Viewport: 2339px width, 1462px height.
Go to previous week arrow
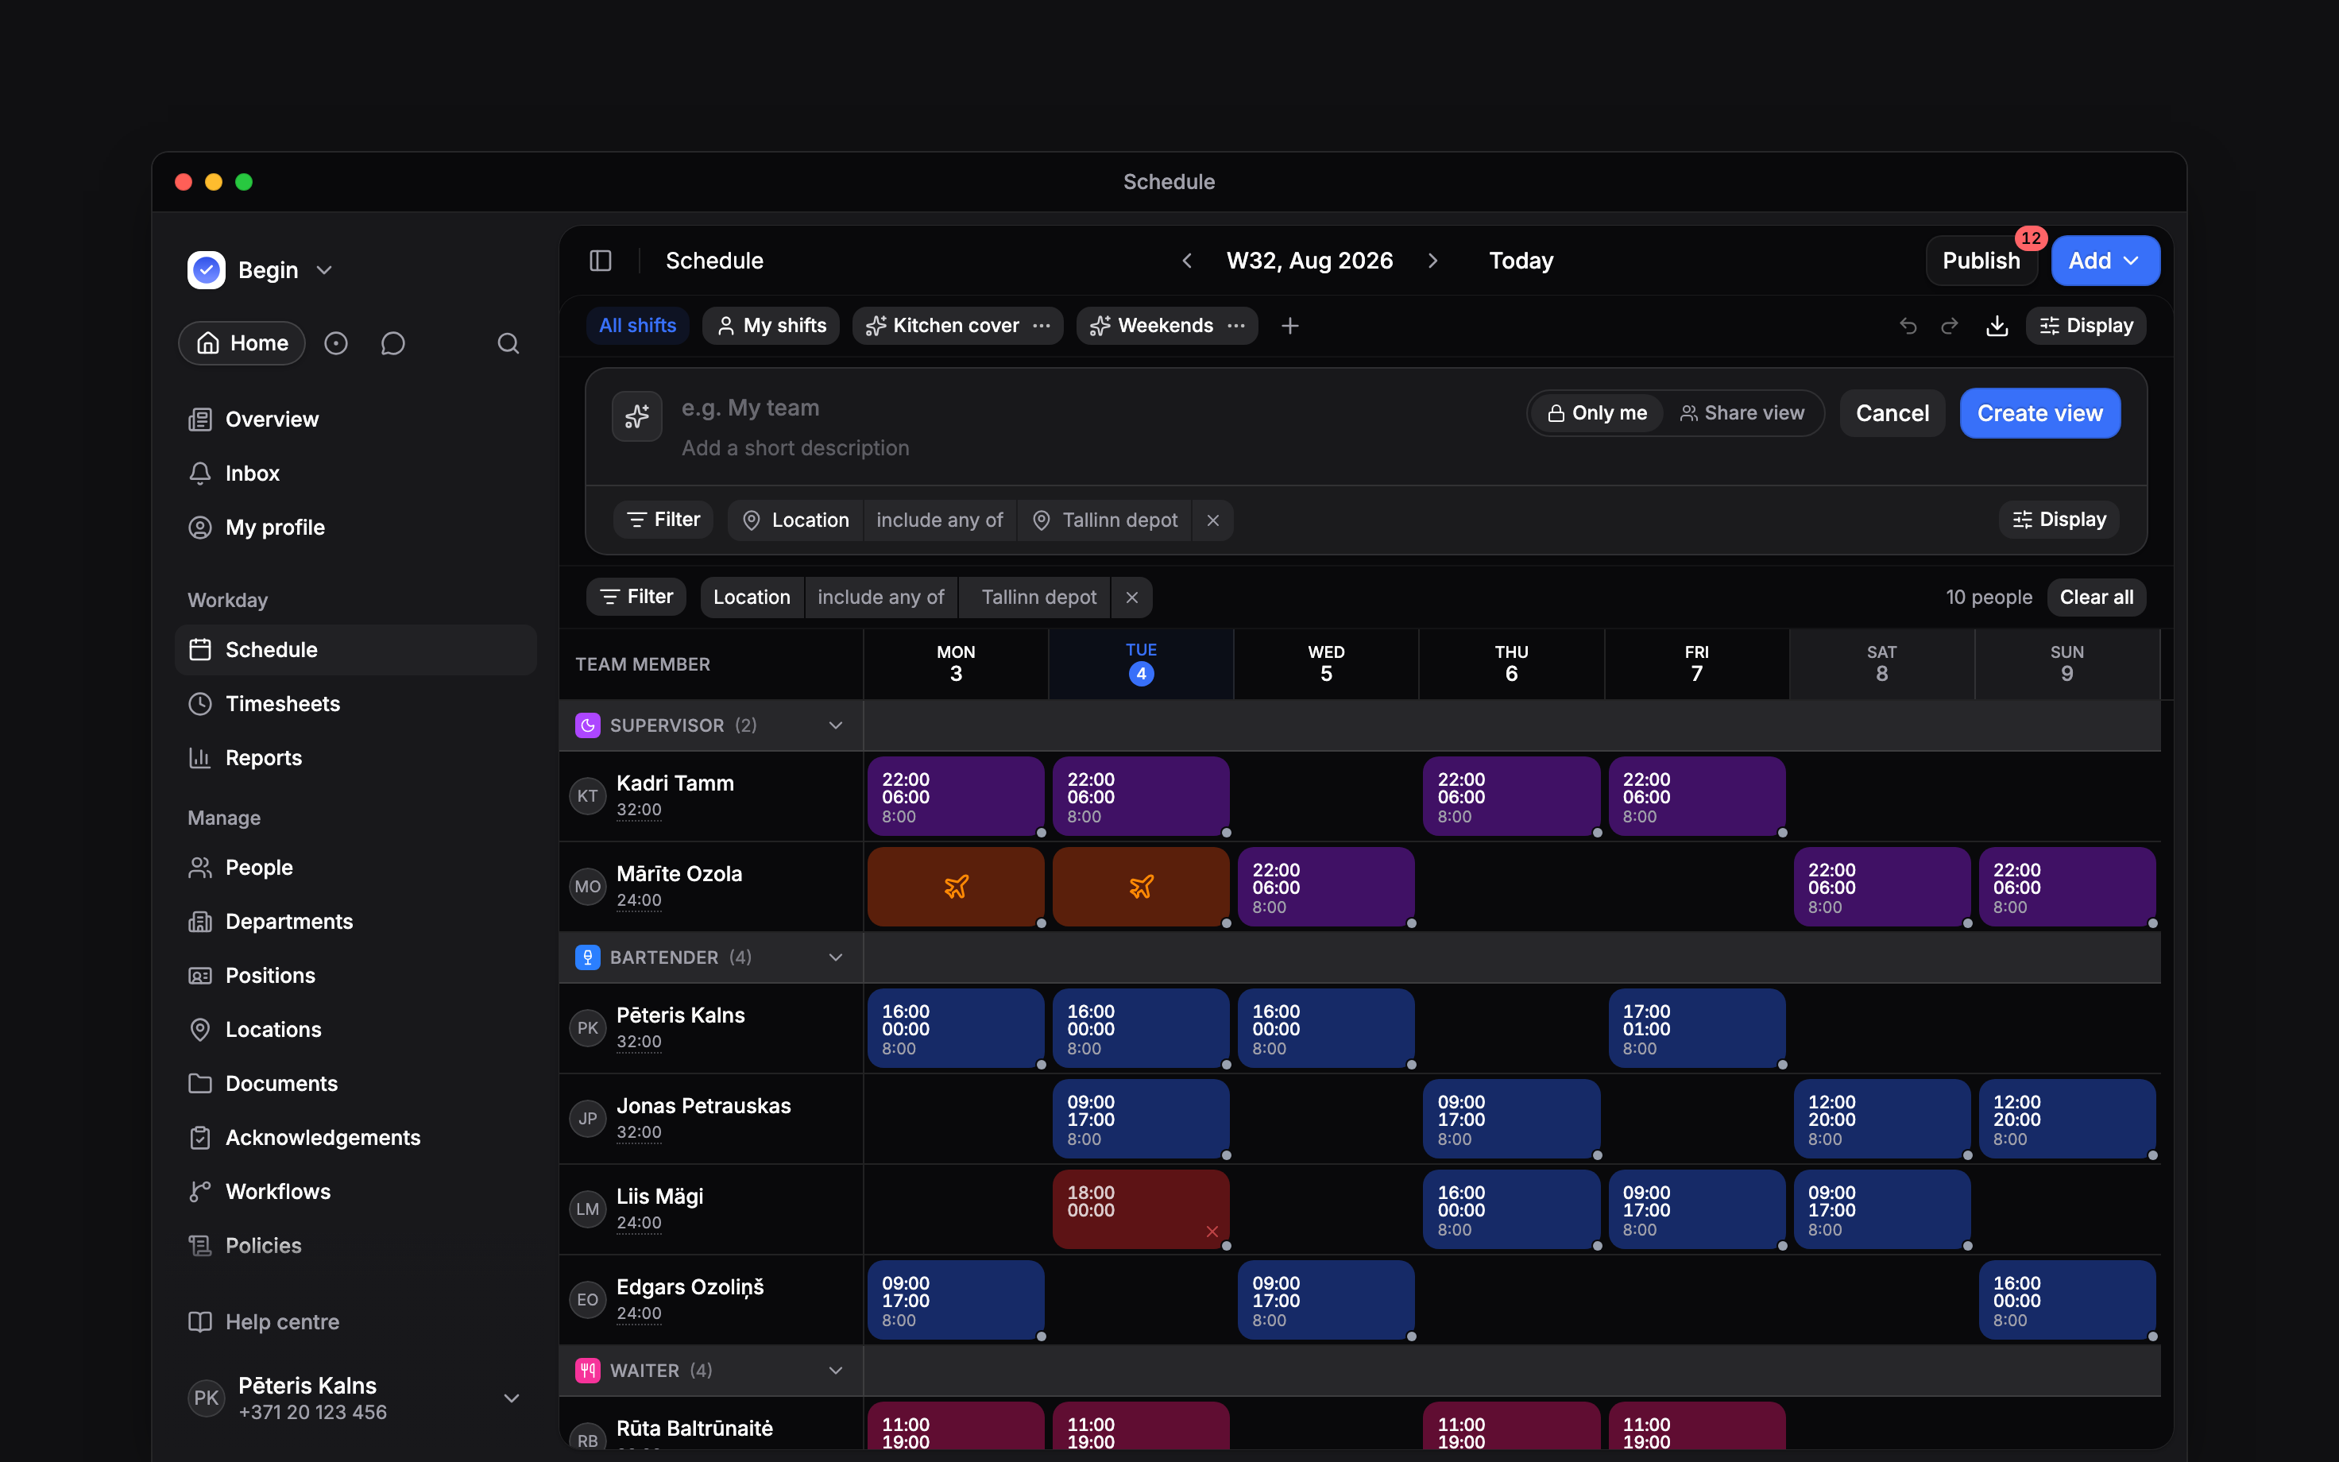(1187, 261)
